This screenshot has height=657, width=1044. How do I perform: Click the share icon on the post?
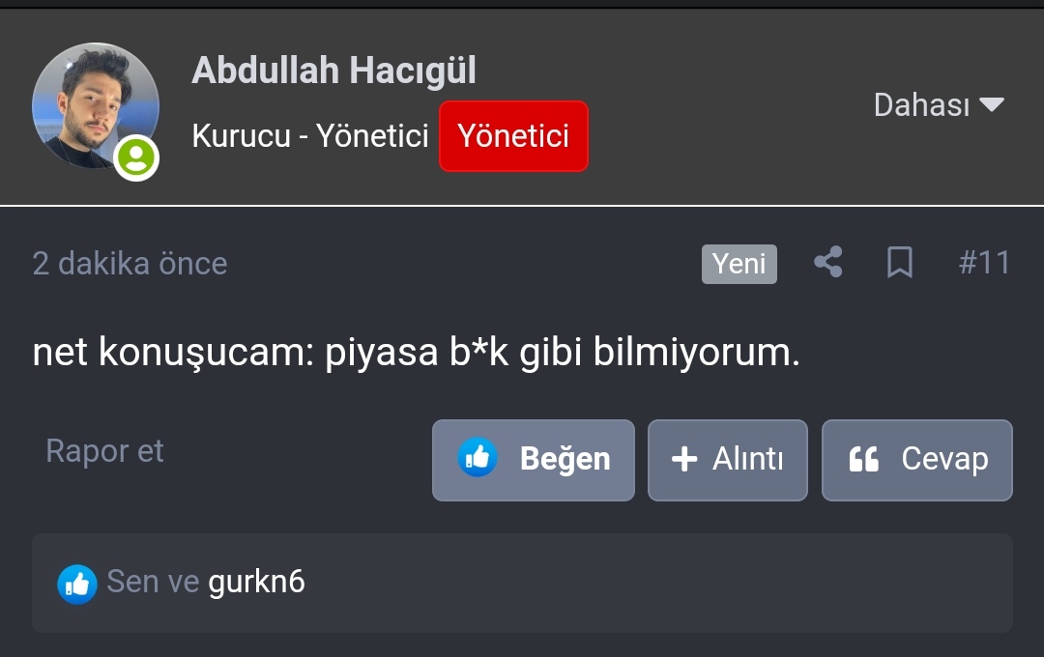tap(827, 263)
